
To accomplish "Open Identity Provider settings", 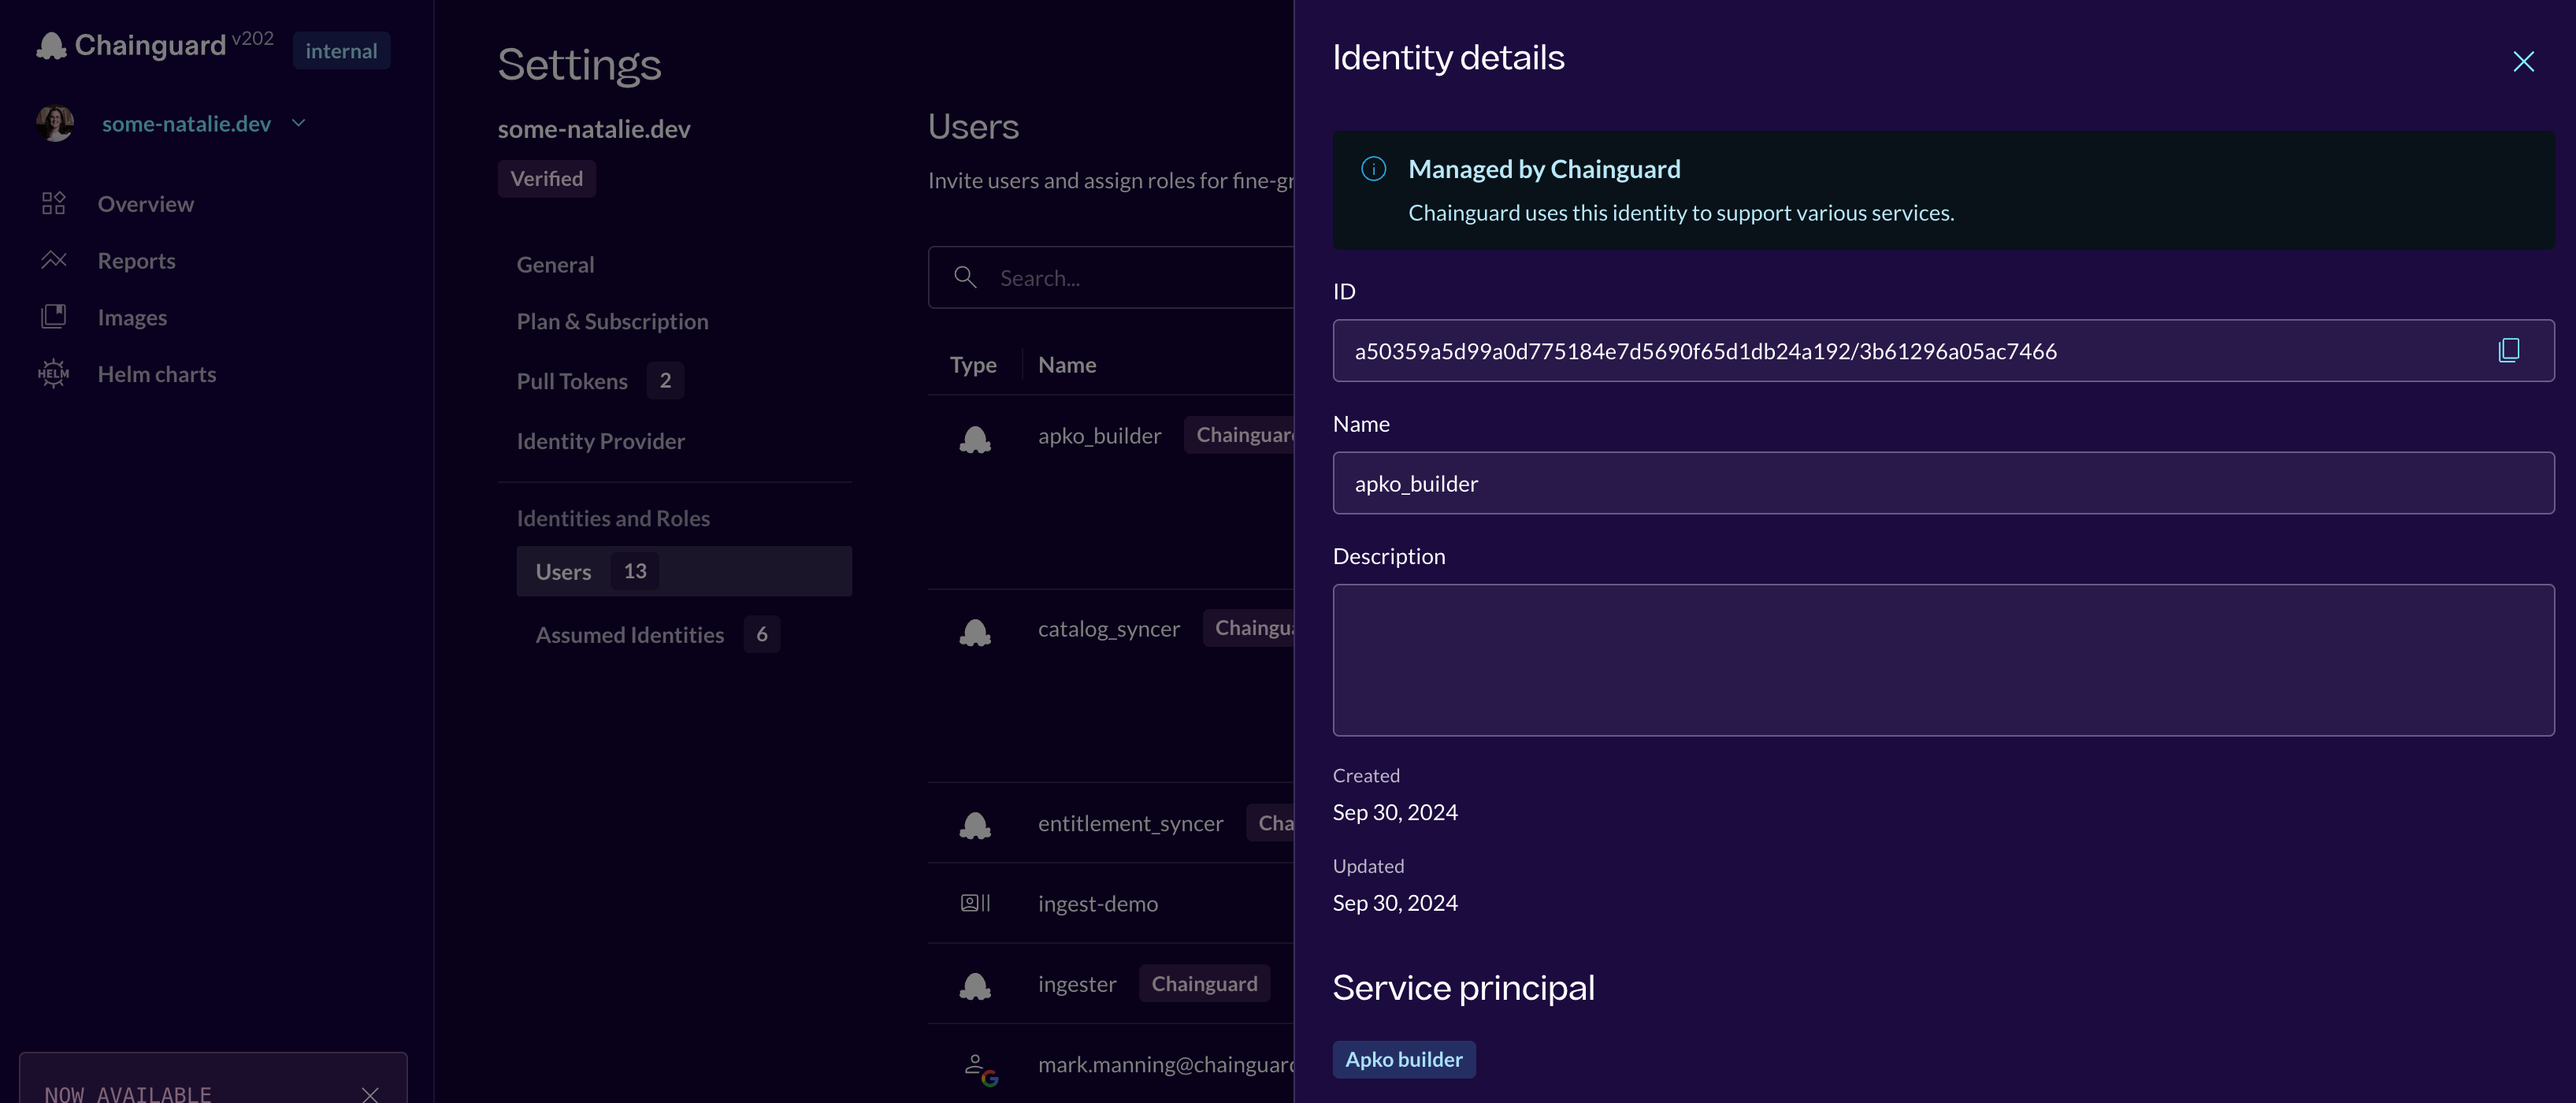I will click(600, 441).
